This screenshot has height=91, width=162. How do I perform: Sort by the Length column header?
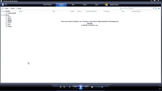(72, 11)
